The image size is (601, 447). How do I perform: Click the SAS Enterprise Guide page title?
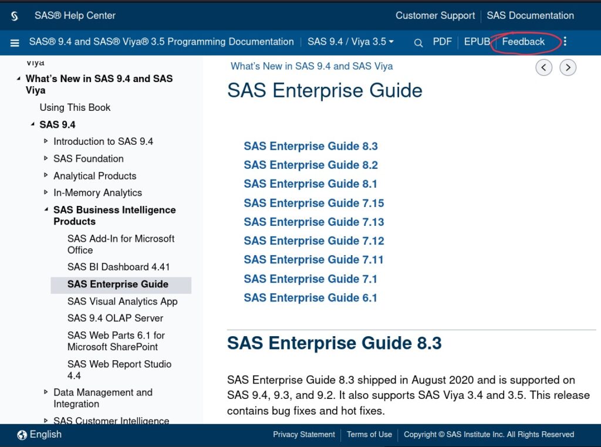(325, 91)
